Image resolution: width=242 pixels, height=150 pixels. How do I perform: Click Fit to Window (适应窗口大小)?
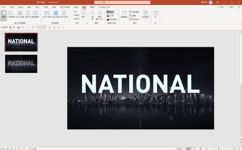[99, 15]
